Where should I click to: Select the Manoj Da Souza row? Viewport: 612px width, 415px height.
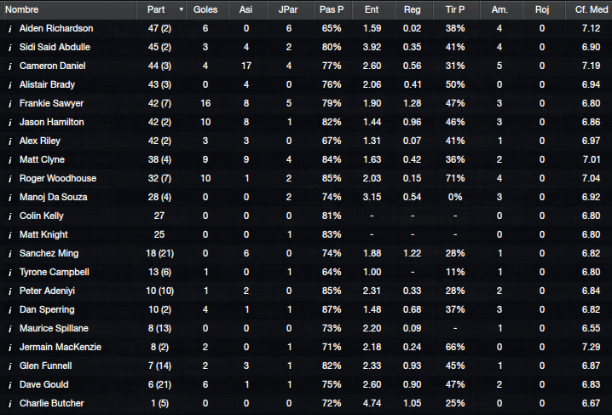306,197
